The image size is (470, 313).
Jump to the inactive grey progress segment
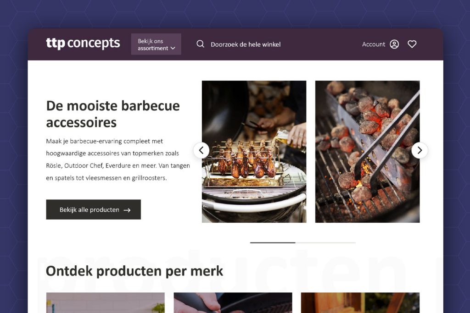tap(325, 243)
